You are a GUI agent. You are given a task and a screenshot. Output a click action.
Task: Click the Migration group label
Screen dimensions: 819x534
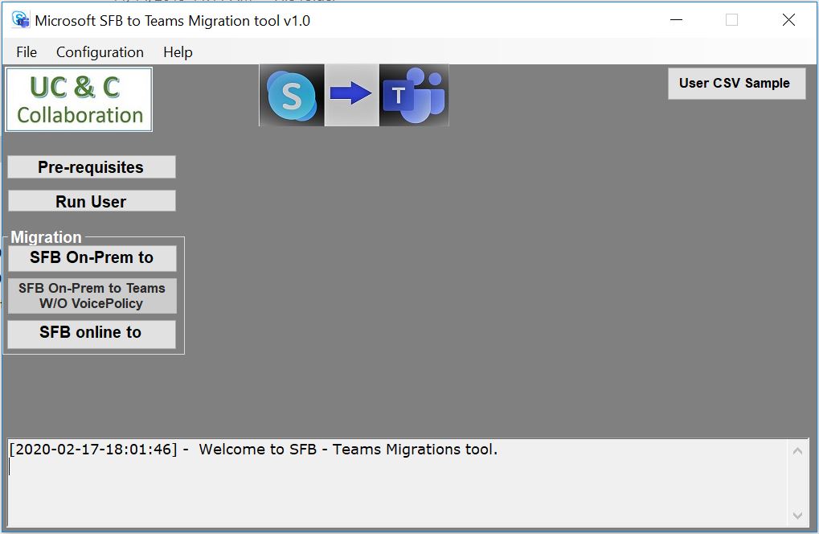46,237
